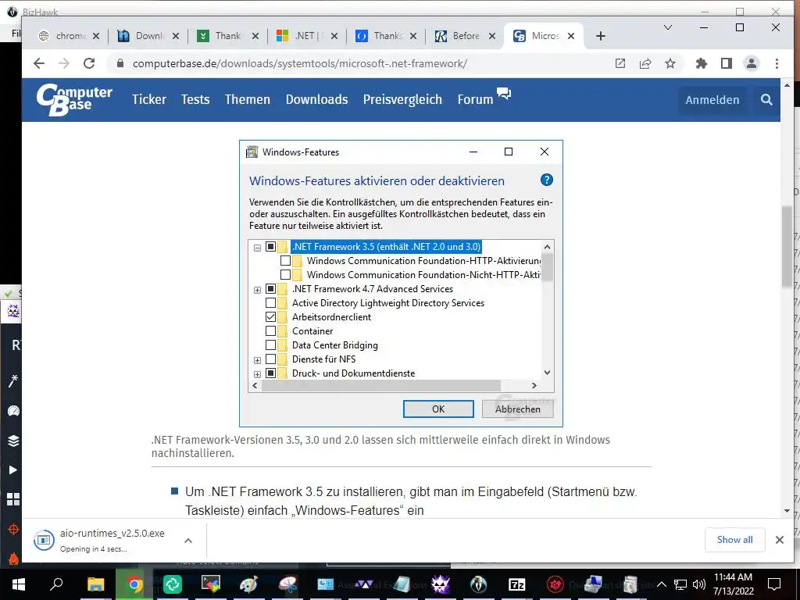Bookmark this page with the star icon
Viewport: 800px width, 600px height.
[670, 63]
